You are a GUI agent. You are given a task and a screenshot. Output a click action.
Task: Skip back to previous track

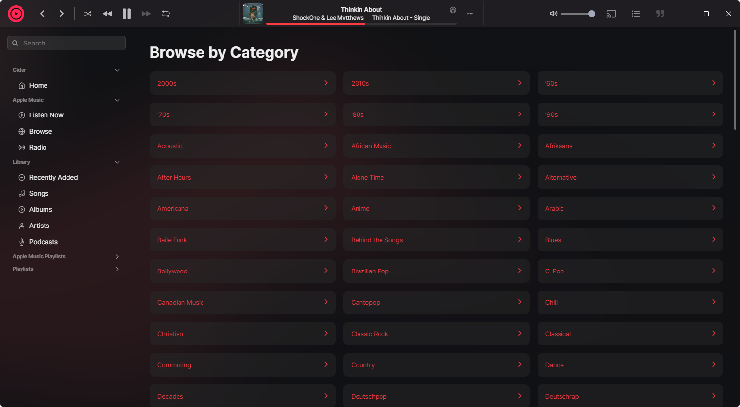coord(107,14)
